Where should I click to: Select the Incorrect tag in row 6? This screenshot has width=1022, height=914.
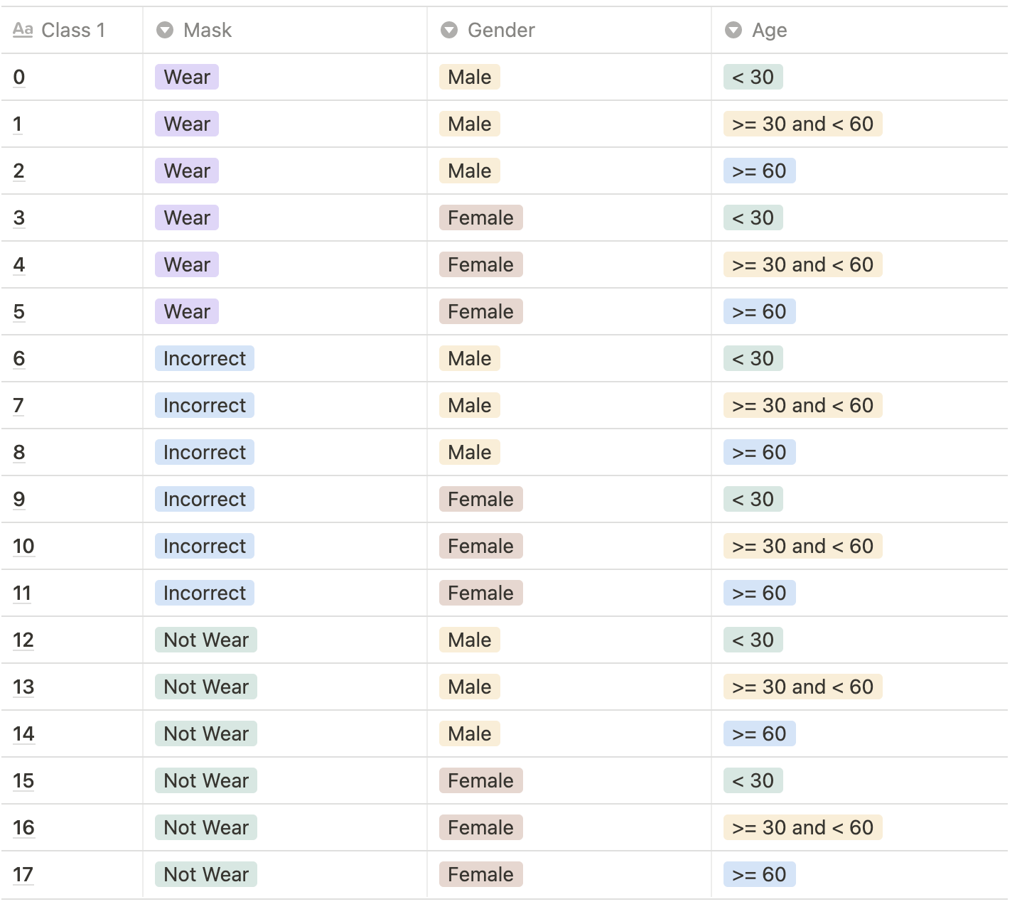point(204,358)
